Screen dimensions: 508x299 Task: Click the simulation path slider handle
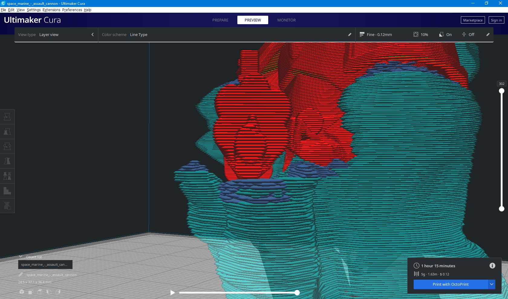click(297, 292)
